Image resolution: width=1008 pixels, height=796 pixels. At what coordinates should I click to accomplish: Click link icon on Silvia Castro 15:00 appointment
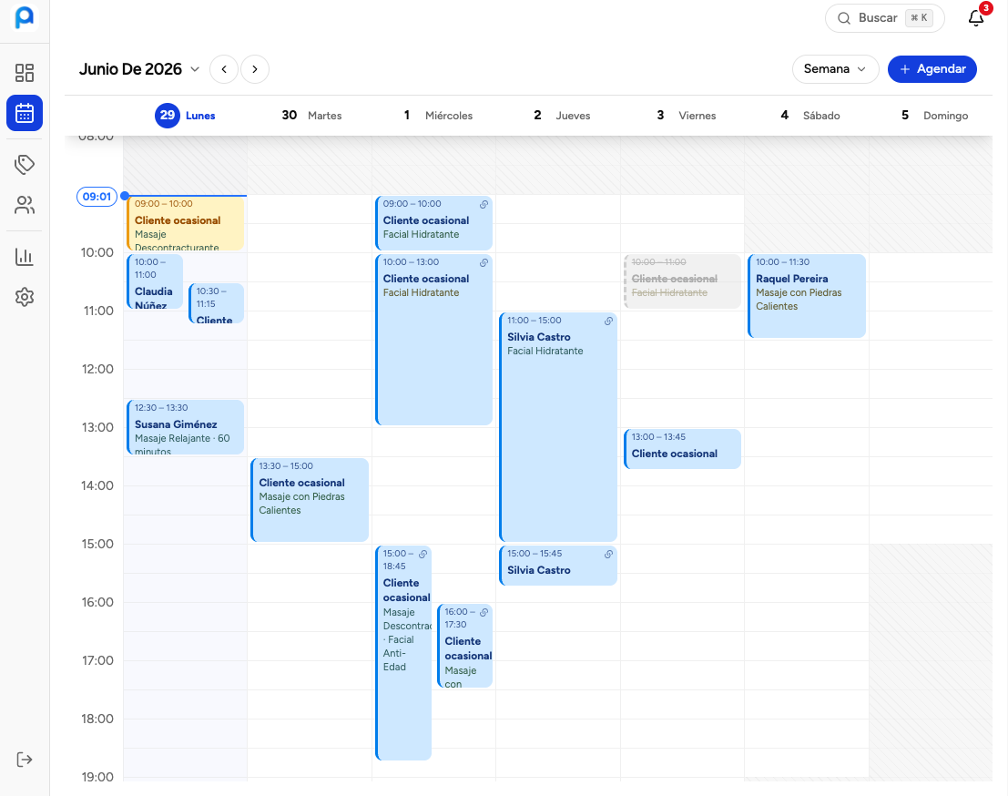click(608, 555)
